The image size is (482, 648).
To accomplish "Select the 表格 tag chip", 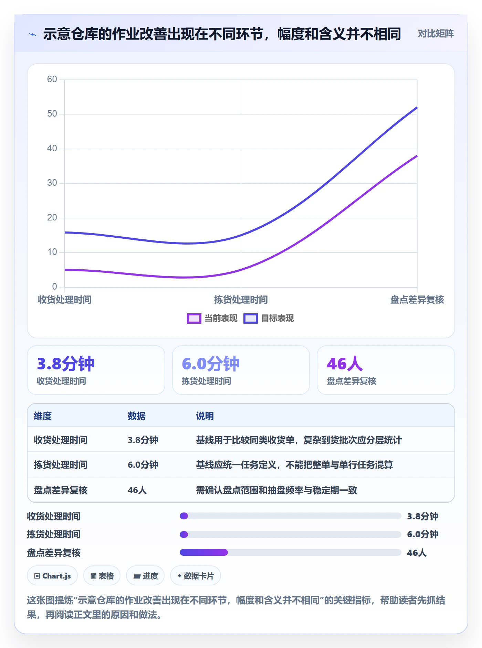I will pos(102,576).
